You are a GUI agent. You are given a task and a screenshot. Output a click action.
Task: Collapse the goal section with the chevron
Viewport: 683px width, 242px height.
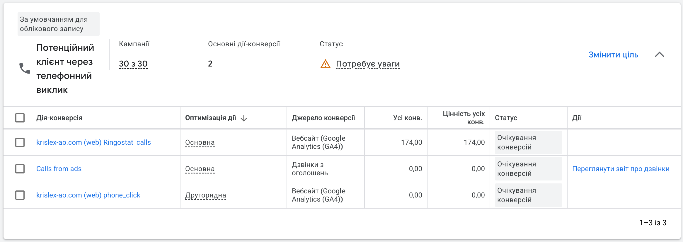pos(659,55)
